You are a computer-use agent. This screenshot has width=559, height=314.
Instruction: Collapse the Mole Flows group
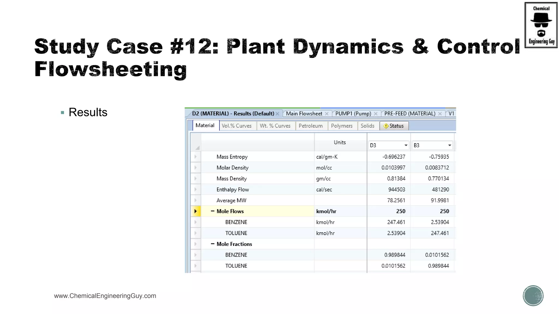[x=212, y=211]
